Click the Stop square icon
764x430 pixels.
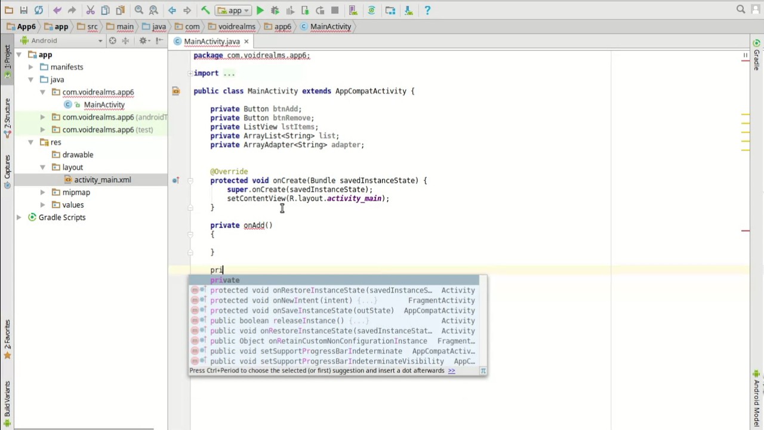point(335,10)
